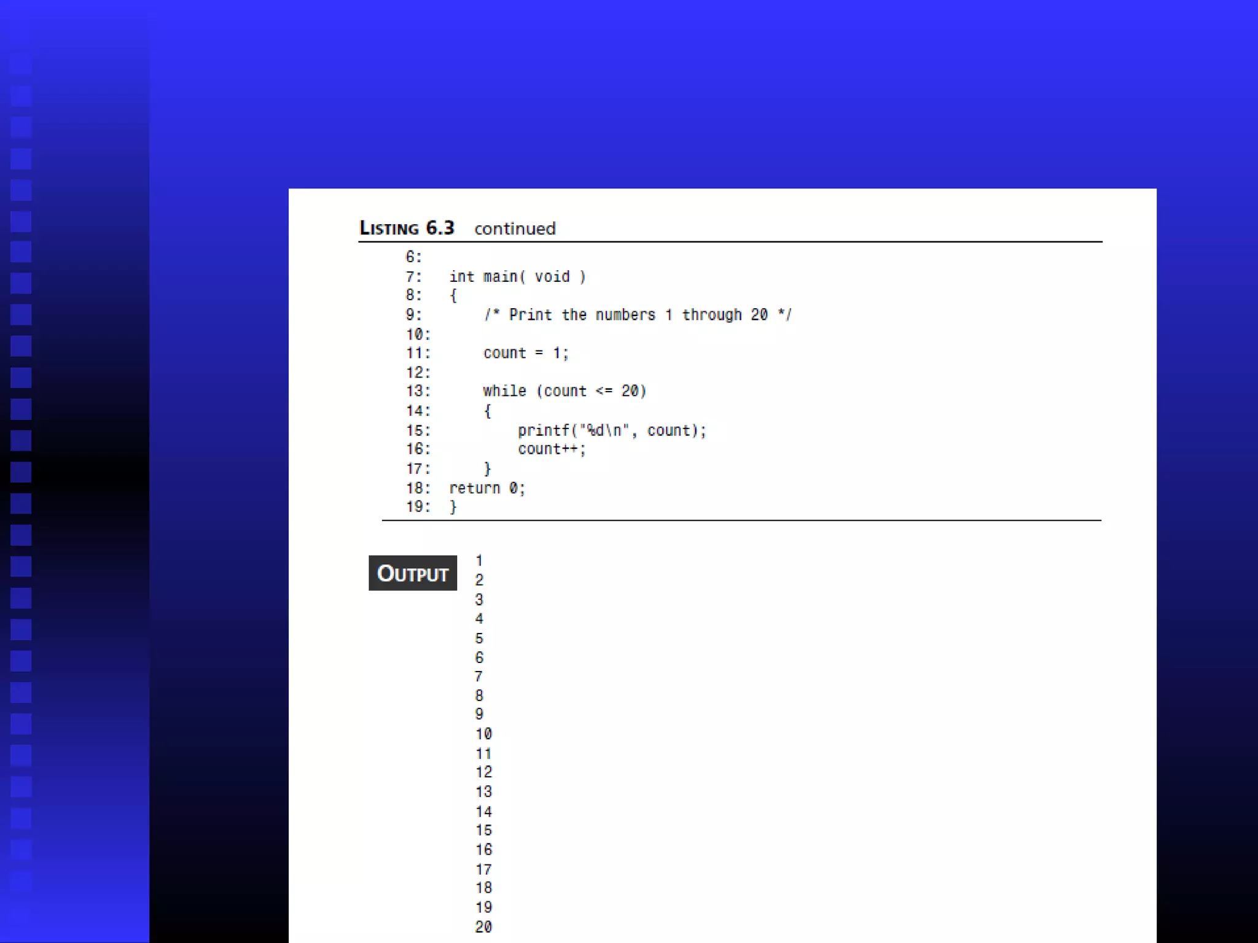
Task: Click output number 20
Action: 483,926
